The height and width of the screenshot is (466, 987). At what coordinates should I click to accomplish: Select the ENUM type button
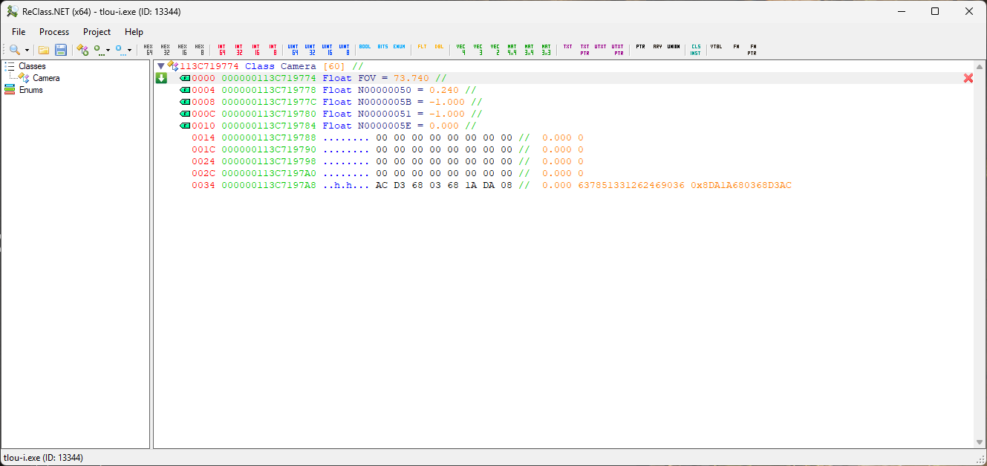(x=400, y=47)
